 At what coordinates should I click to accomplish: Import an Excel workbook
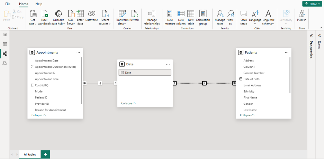coord(44,18)
